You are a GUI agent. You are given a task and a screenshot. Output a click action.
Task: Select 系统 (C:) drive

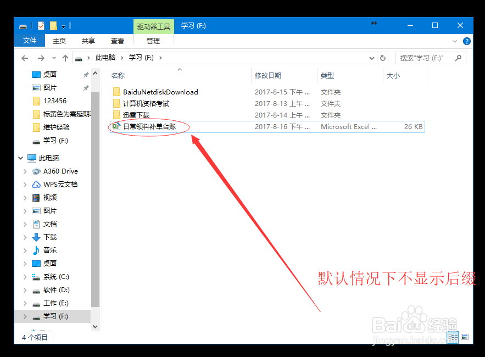(56, 277)
